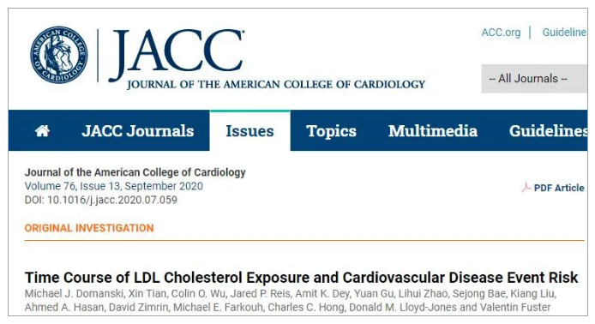Viewport: 595px width, 324px height.
Task: Click the large JACC wordmark logo
Action: point(177,54)
